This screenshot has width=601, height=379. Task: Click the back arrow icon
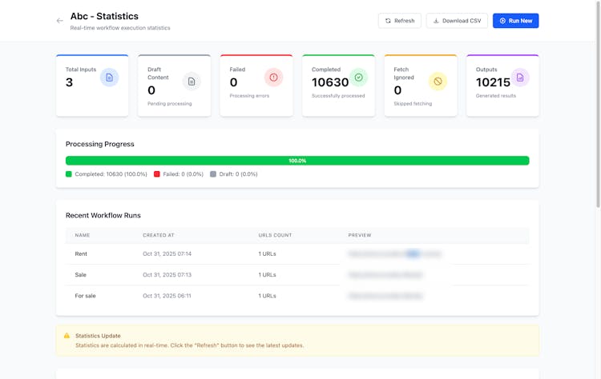[59, 21]
